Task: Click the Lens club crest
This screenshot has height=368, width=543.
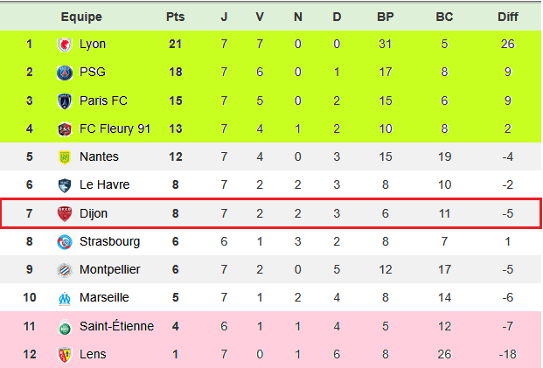Action: click(64, 354)
